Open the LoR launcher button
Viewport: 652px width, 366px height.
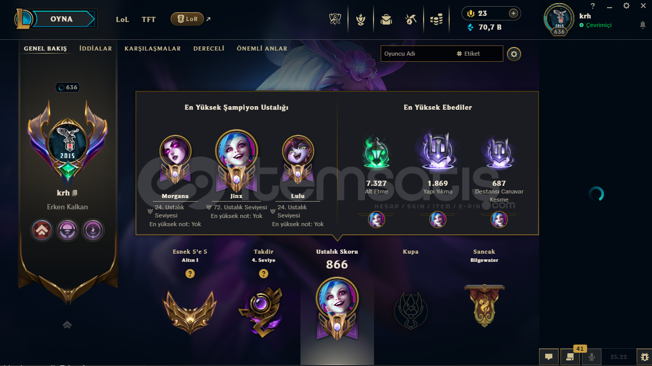pos(187,19)
